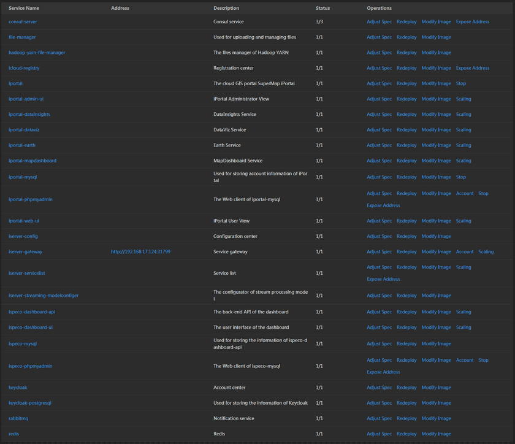Modify Image for keycloak-postgresql
Screen dimensions: 515x444
(x=436, y=403)
